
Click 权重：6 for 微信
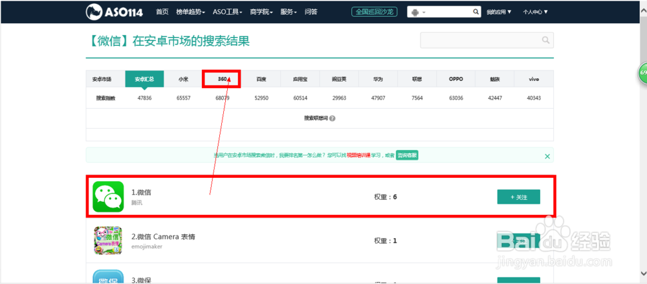(x=386, y=197)
